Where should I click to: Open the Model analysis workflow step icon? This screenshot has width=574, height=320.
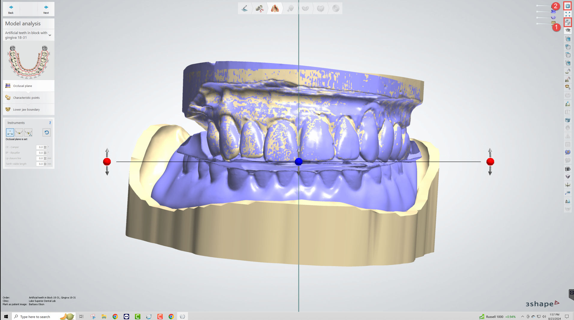275,8
